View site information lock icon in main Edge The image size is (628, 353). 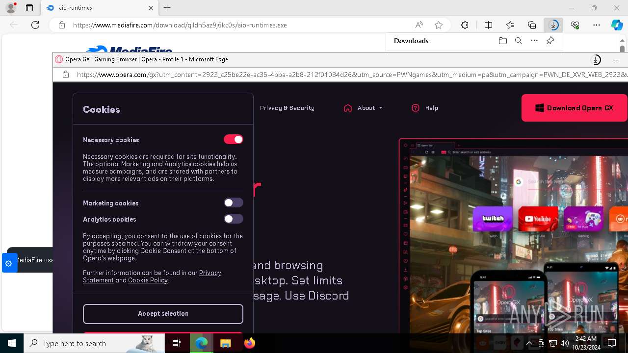pyautogui.click(x=62, y=25)
